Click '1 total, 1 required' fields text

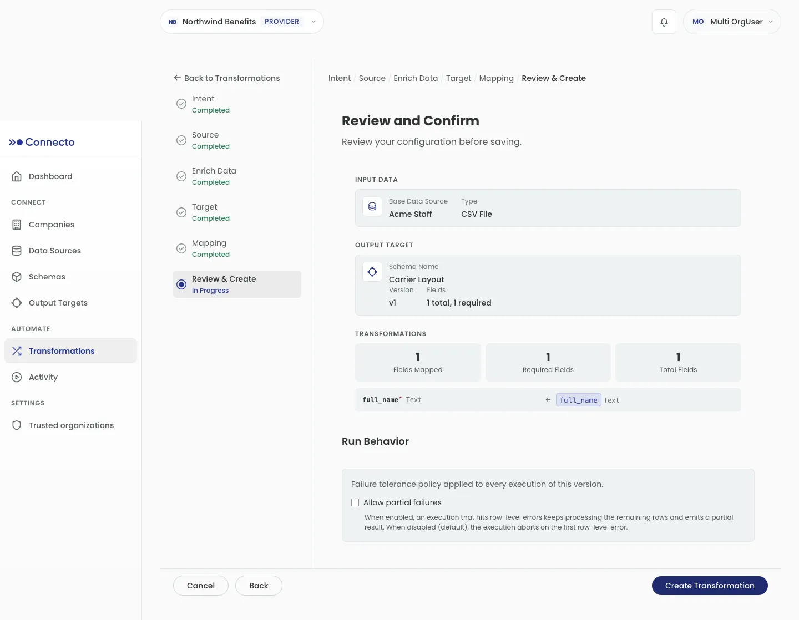459,303
